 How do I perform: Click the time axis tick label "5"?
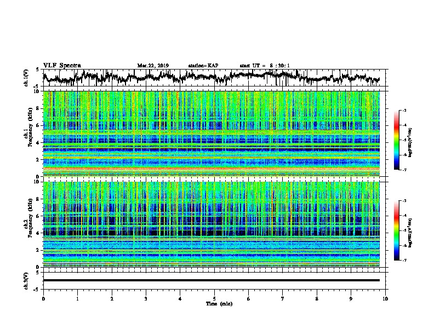(x=214, y=299)
